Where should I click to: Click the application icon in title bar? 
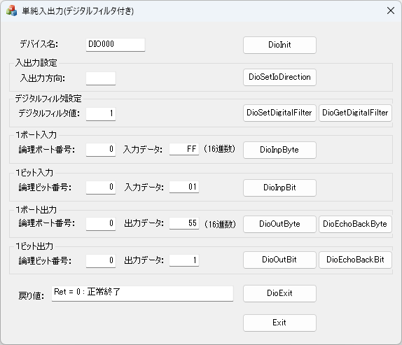pos(11,10)
